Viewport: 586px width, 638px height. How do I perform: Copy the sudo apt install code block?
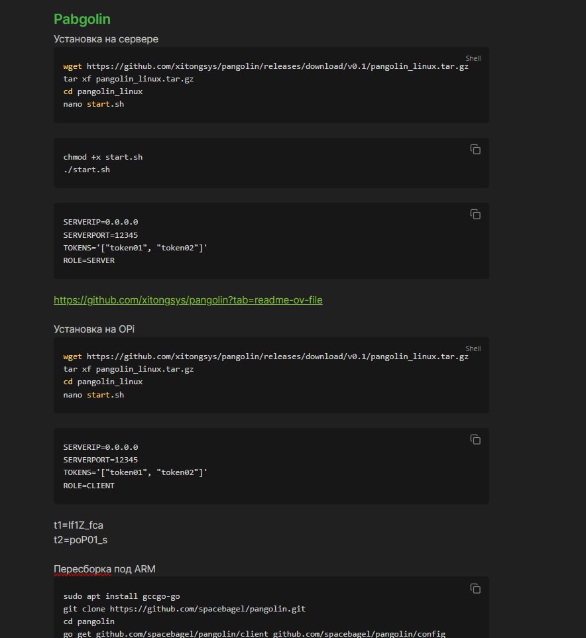point(475,588)
